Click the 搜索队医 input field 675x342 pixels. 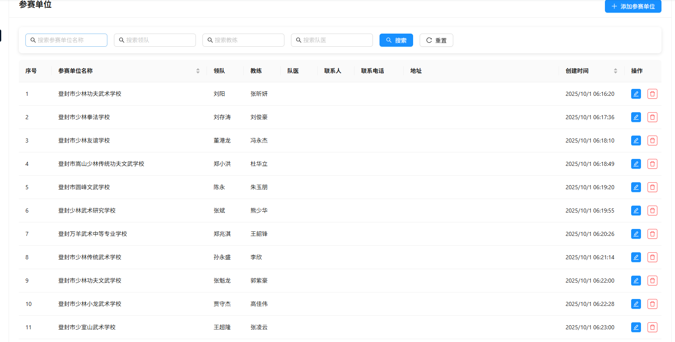coord(335,40)
